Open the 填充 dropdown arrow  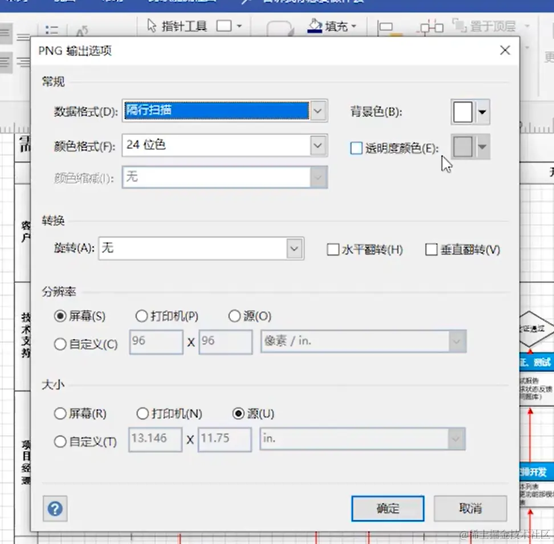click(355, 26)
